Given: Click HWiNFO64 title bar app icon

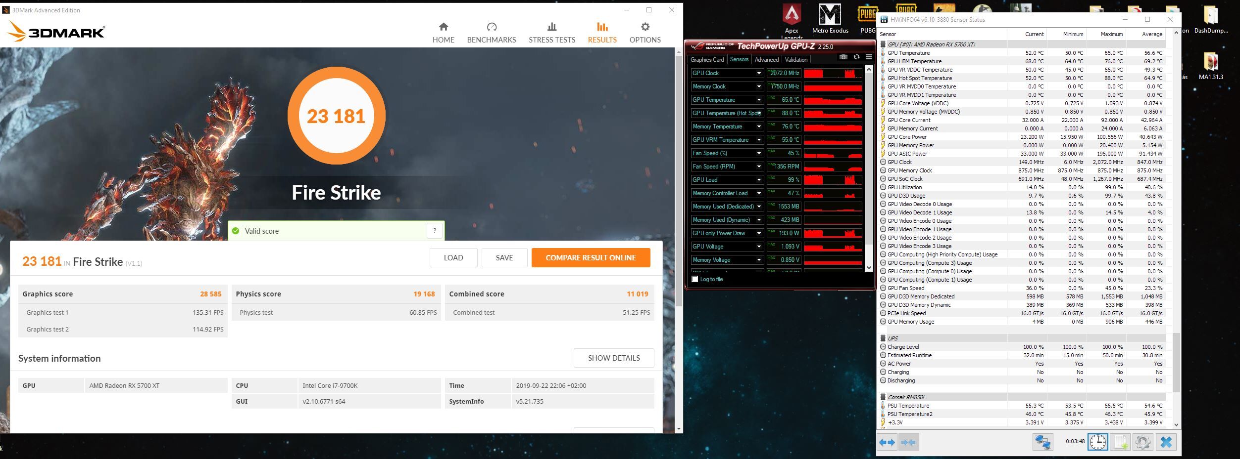Looking at the screenshot, I should click(x=884, y=20).
